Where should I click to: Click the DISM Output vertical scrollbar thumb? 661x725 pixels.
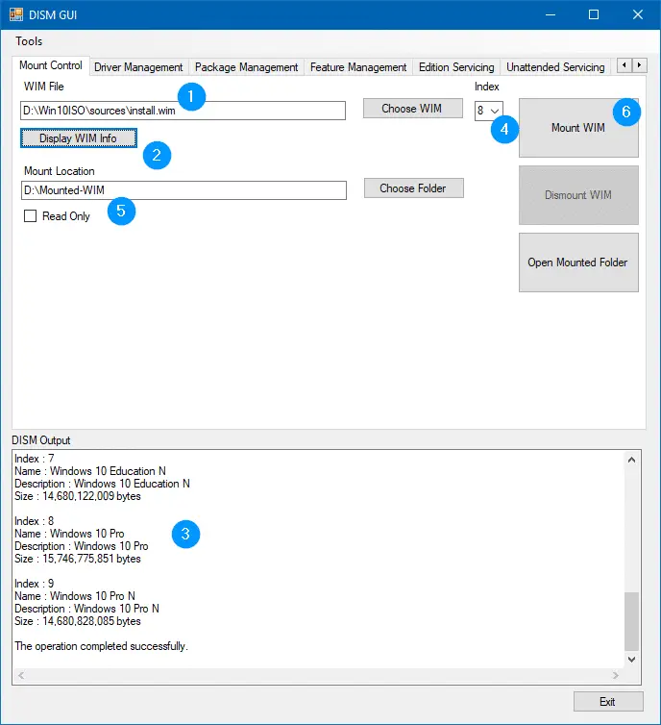[631, 621]
